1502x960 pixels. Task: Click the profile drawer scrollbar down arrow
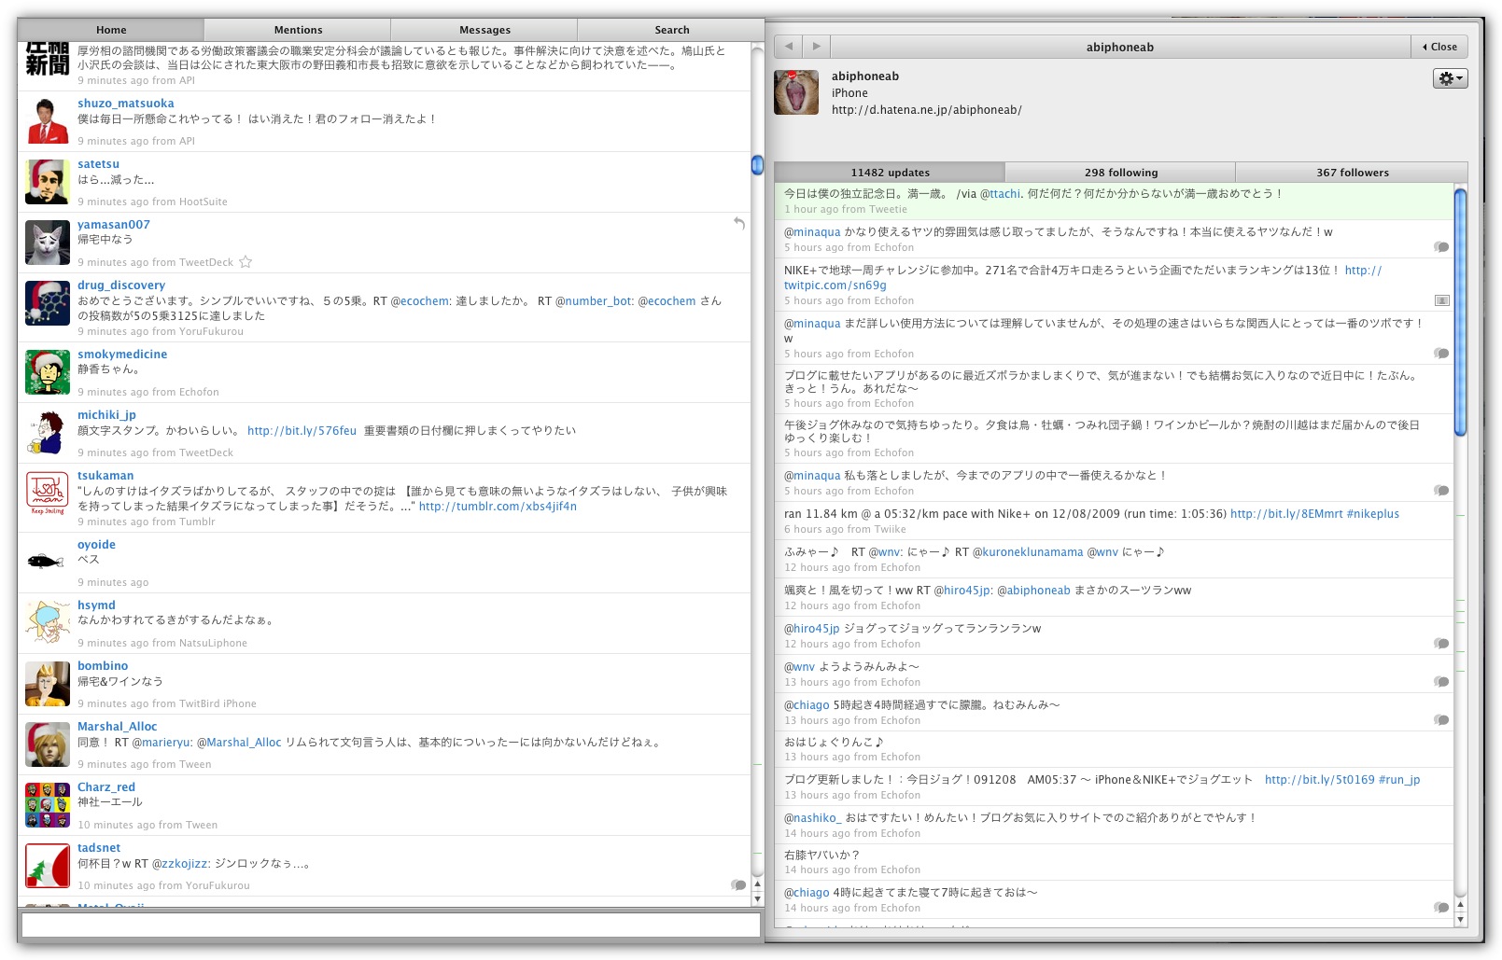[1460, 919]
